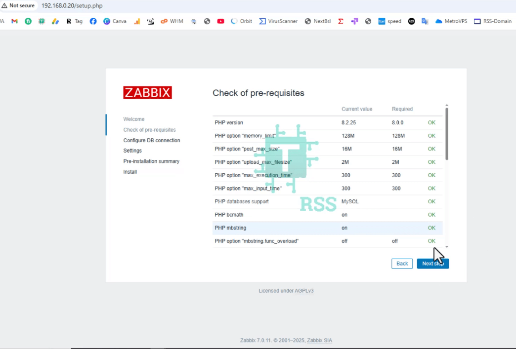Image resolution: width=516 pixels, height=349 pixels.
Task: Click the Not secure warning icon
Action: click(4, 5)
